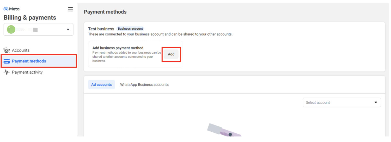
Task: Switch to the Ad accounts tab
Action: pyautogui.click(x=101, y=85)
